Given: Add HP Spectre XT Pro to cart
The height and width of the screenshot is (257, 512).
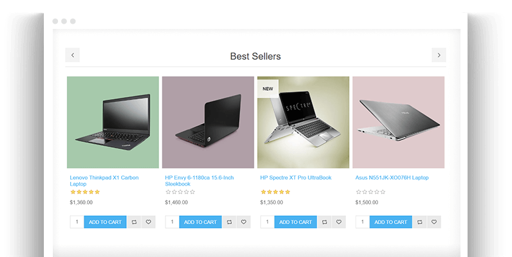Looking at the screenshot, I should tap(296, 222).
